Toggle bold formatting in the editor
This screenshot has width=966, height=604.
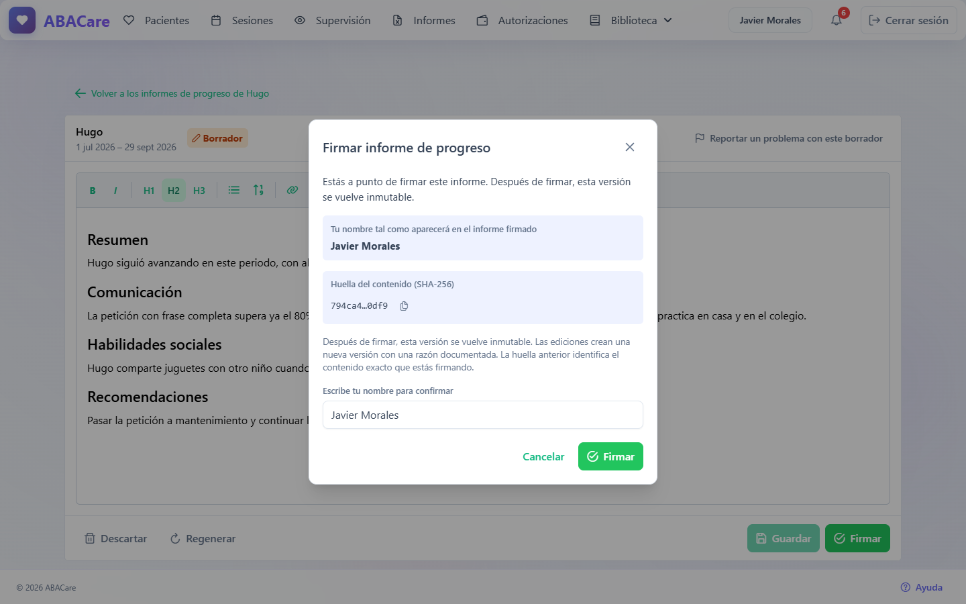[x=93, y=191]
